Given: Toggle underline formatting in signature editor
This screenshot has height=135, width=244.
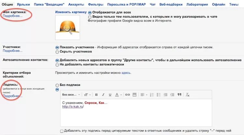Looking at the screenshot, I should (110, 95).
